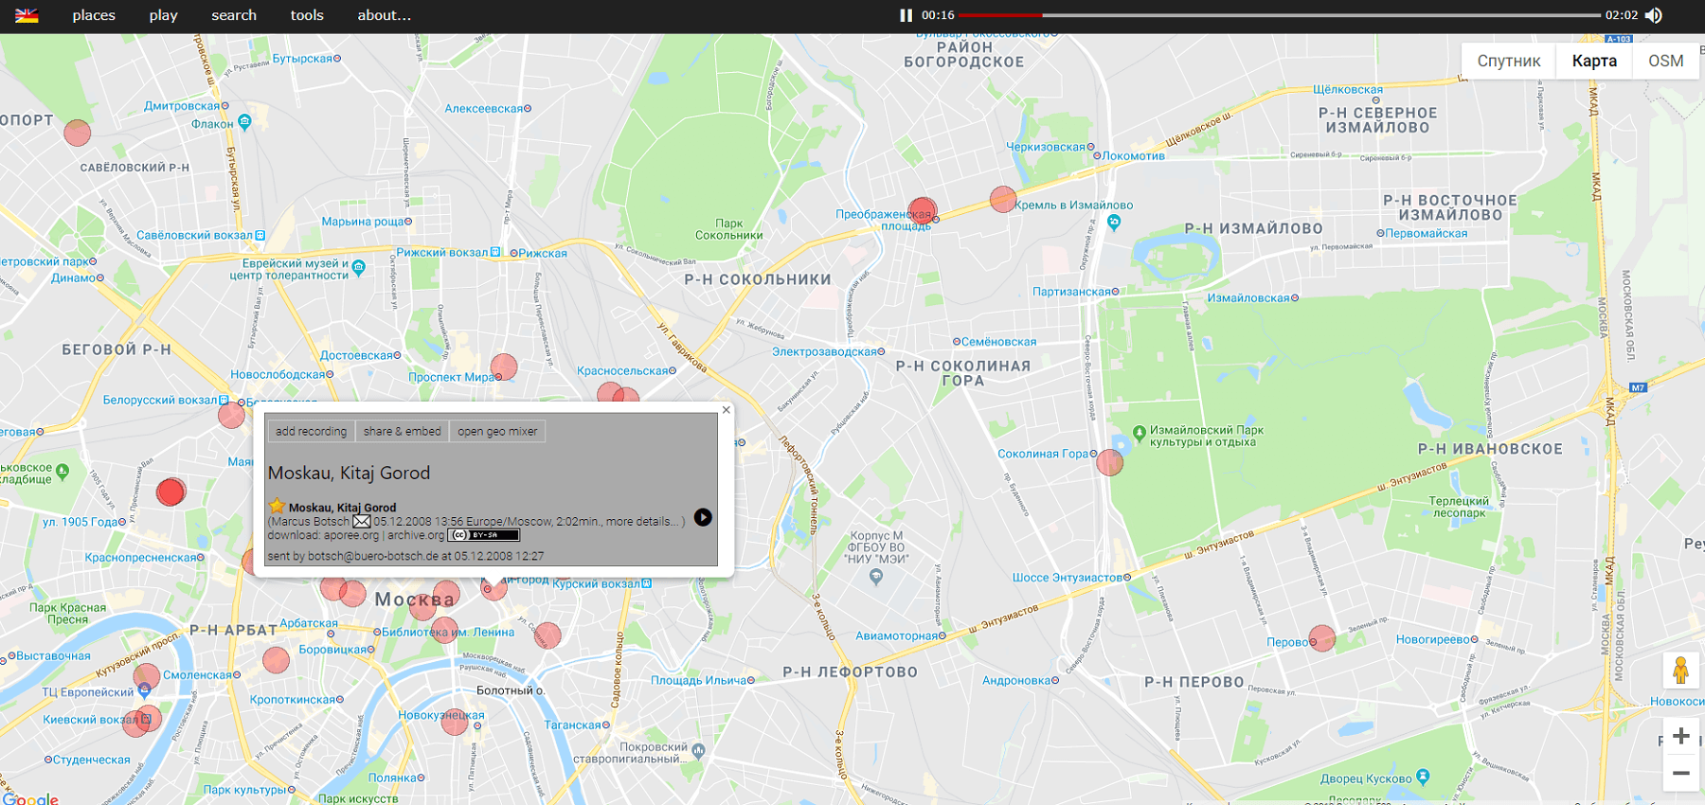1705x805 pixels.
Task: Select the red marker at Новокузнецкая
Action: pos(456,722)
